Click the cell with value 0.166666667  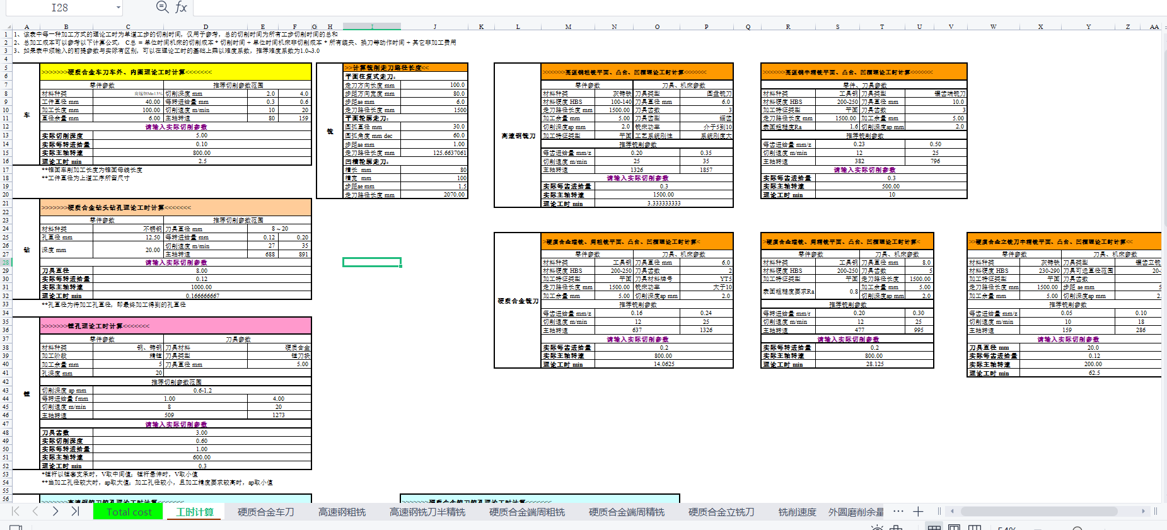pyautogui.click(x=202, y=296)
